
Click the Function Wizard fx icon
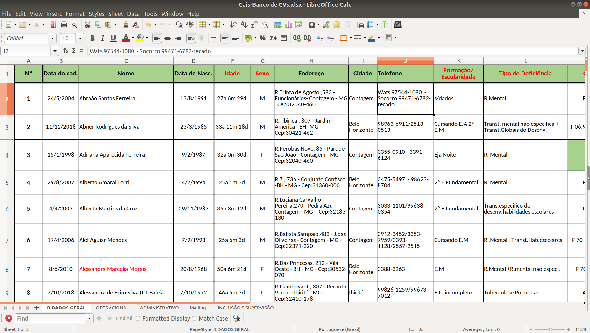(66, 51)
